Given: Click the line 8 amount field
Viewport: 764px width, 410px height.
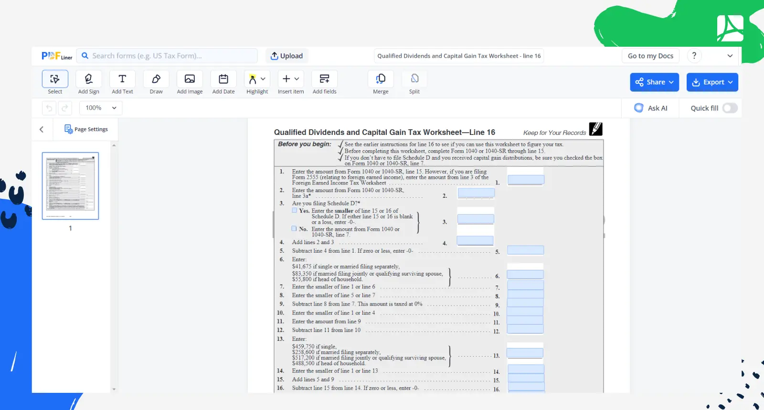Looking at the screenshot, I should (x=525, y=294).
